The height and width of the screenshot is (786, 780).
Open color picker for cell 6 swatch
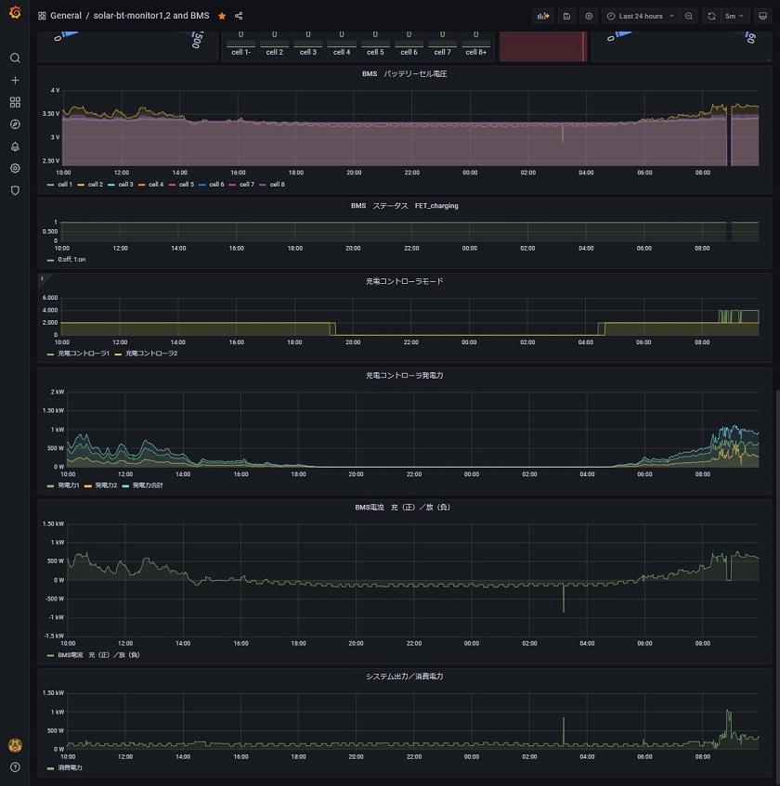tap(202, 185)
